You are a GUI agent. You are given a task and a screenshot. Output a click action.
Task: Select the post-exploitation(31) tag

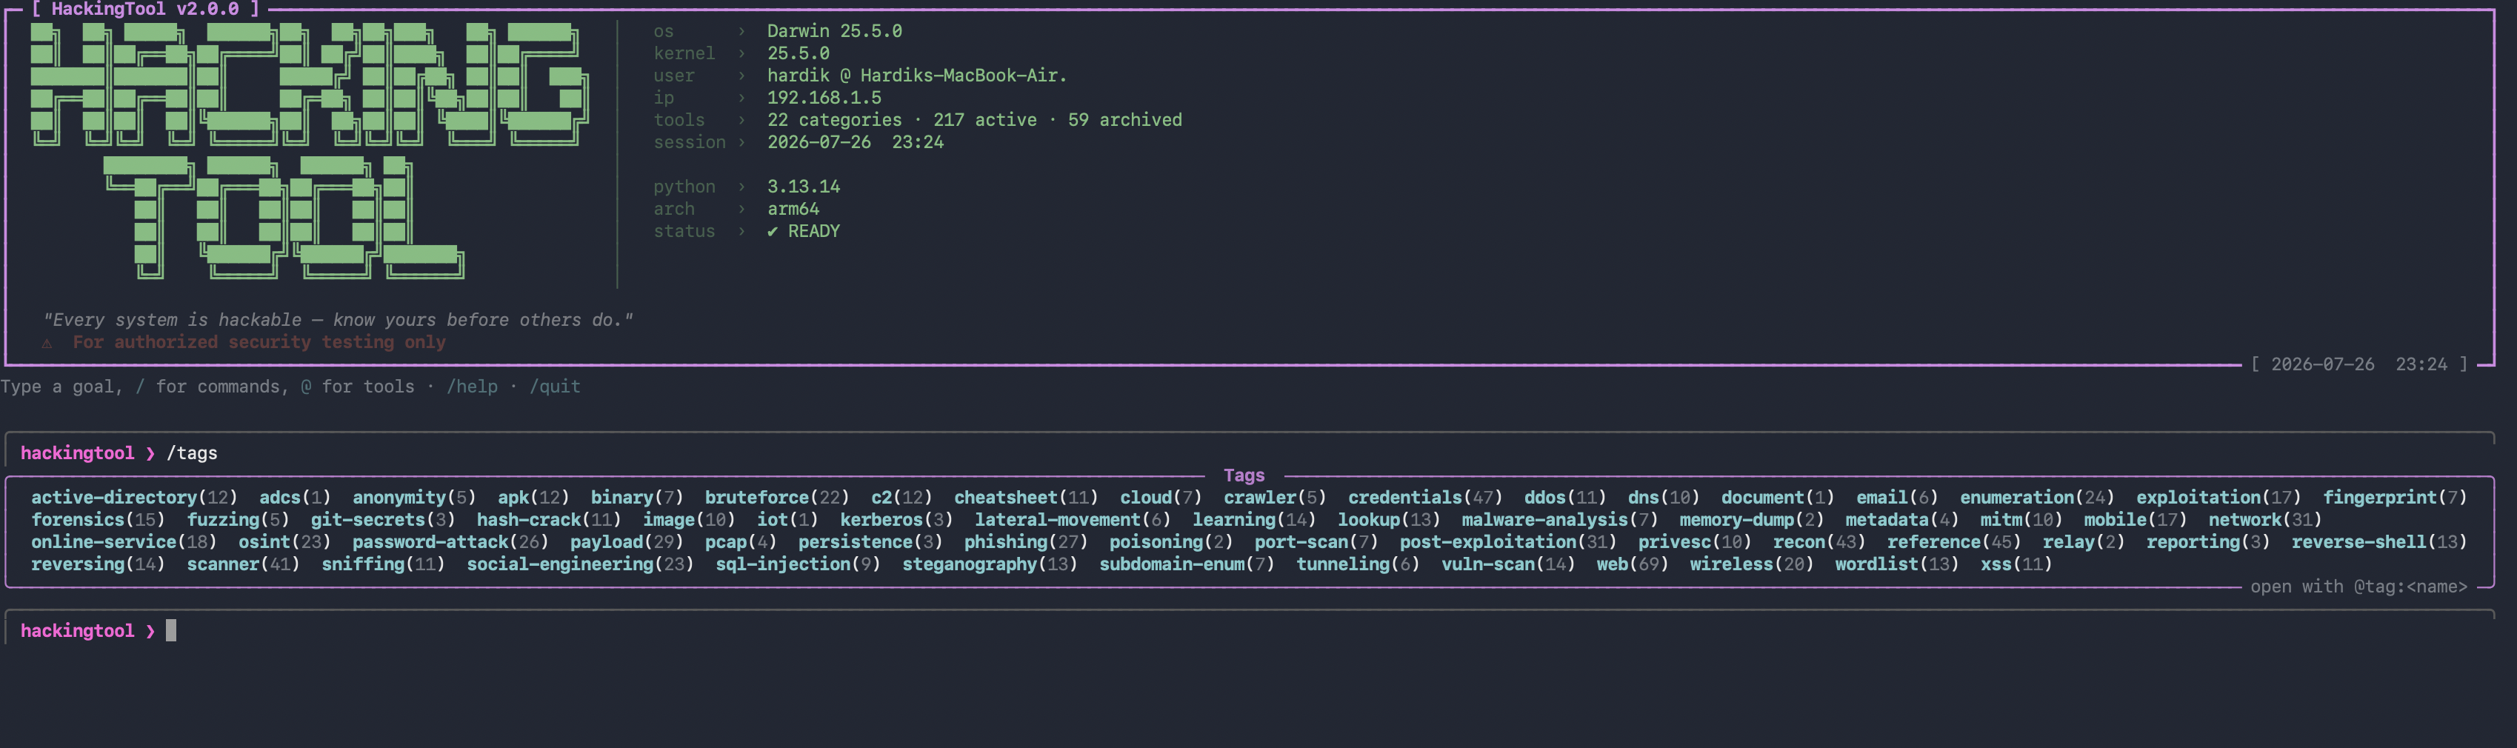[1507, 542]
